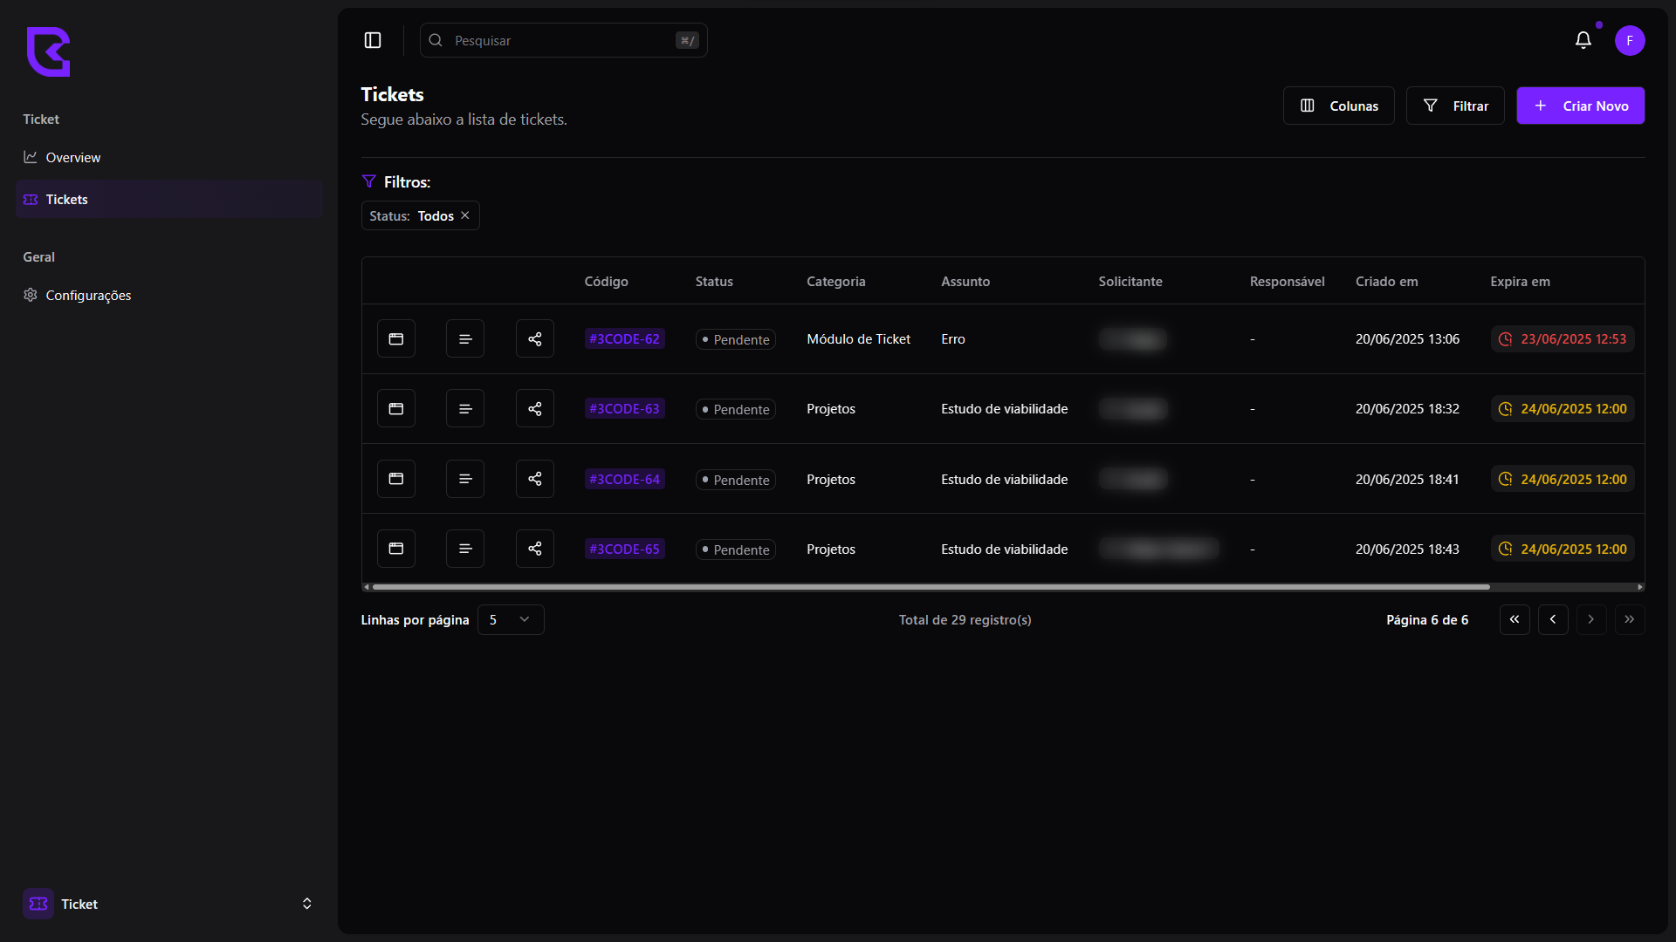Share ticket #3CODE-64 via share icon
Image resolution: width=1676 pixels, height=942 pixels.
[x=534, y=479]
